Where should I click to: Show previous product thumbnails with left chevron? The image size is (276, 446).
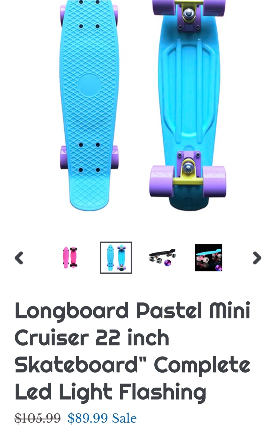pyautogui.click(x=19, y=258)
